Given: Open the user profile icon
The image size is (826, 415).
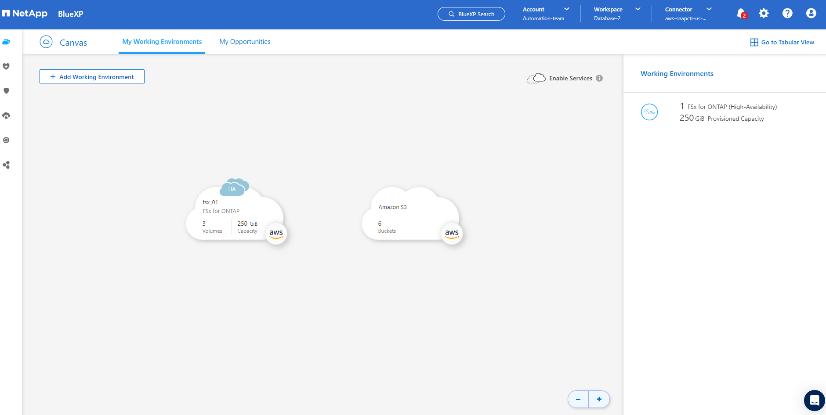Looking at the screenshot, I should coord(811,14).
